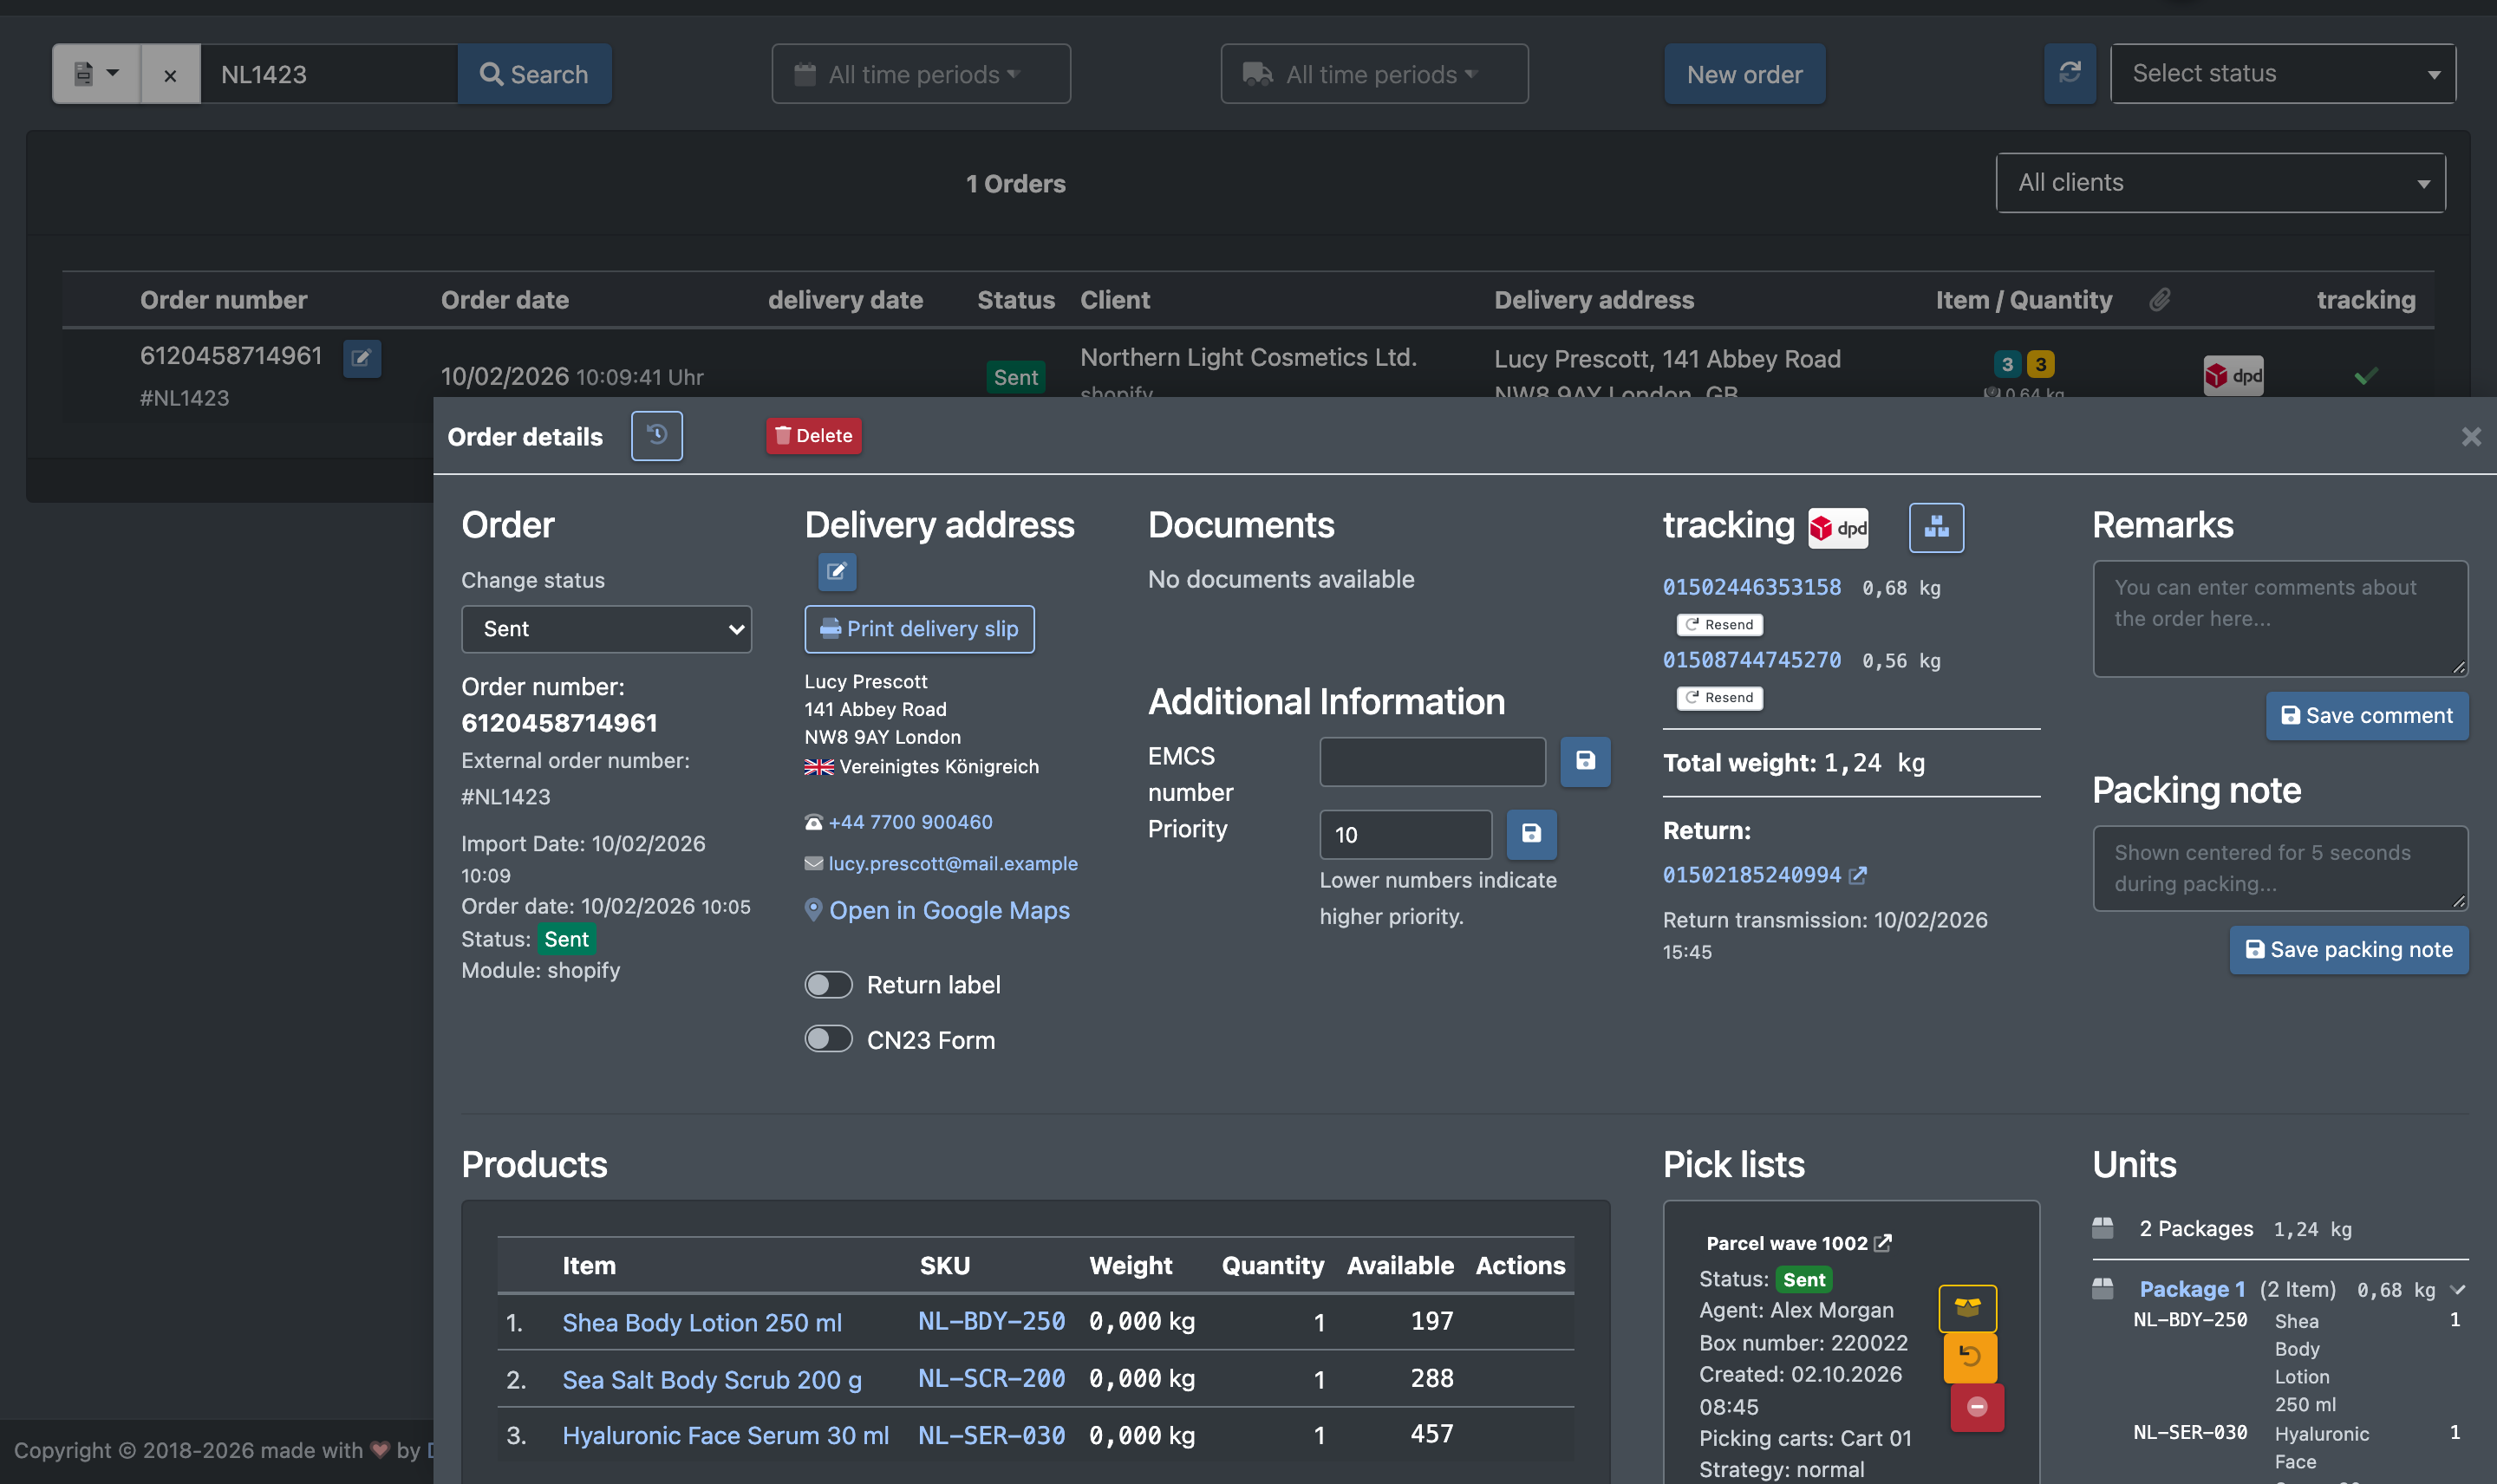Open the delivery date time period filter
The height and width of the screenshot is (1484, 2497).
pyautogui.click(x=1374, y=74)
